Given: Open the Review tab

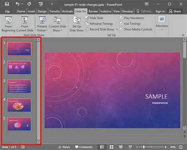Looking at the screenshot, I should pos(93,11).
